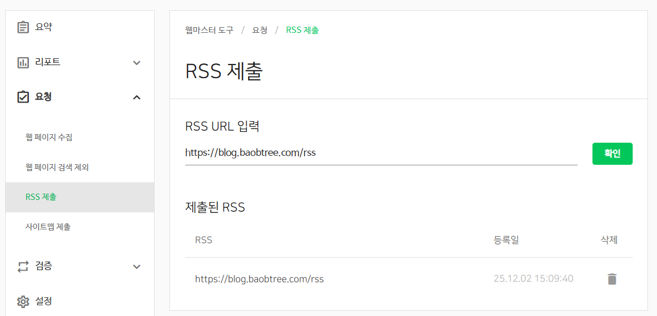Select the 요청 menu label
The width and height of the screenshot is (657, 316).
tap(44, 97)
